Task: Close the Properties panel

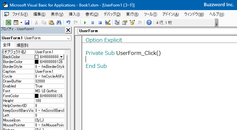Action: click(x=68, y=30)
